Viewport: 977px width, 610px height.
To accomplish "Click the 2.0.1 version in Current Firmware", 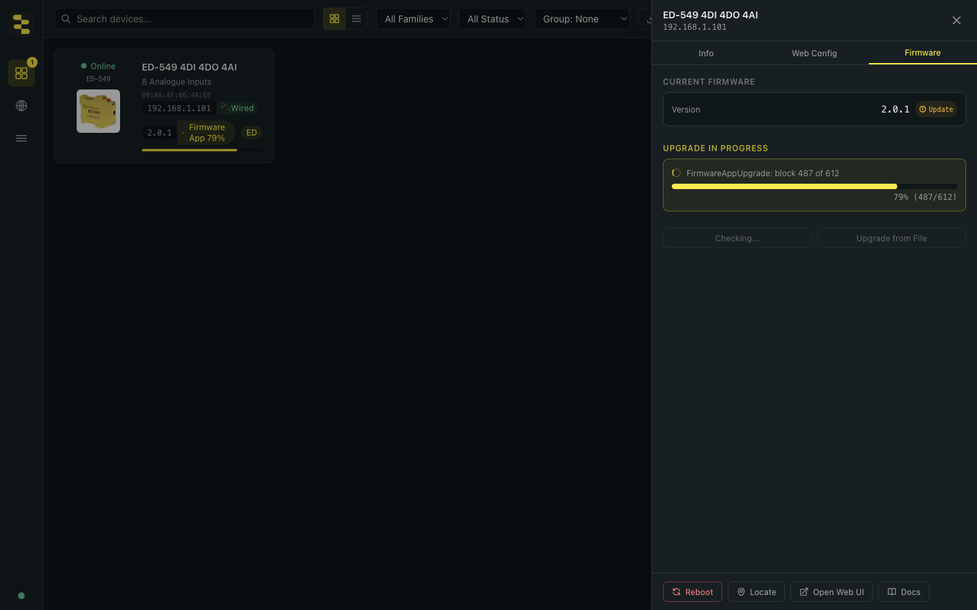I will (x=896, y=109).
